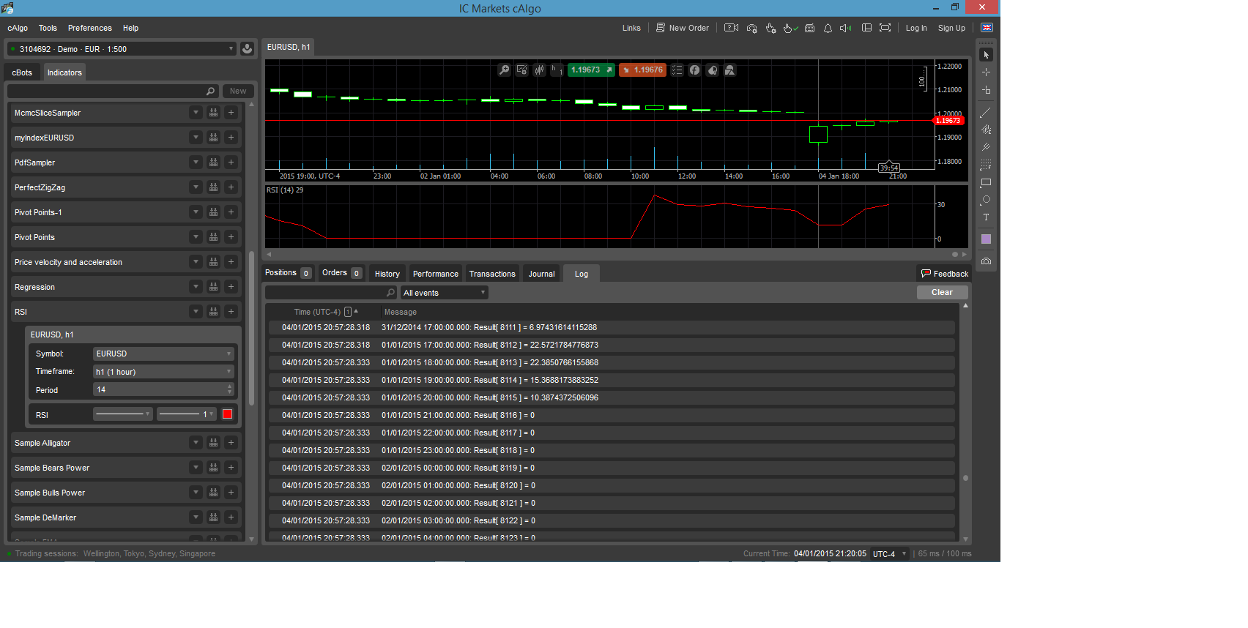Select the Andrews pitchfork tool
The image size is (1248, 628).
[x=986, y=147]
